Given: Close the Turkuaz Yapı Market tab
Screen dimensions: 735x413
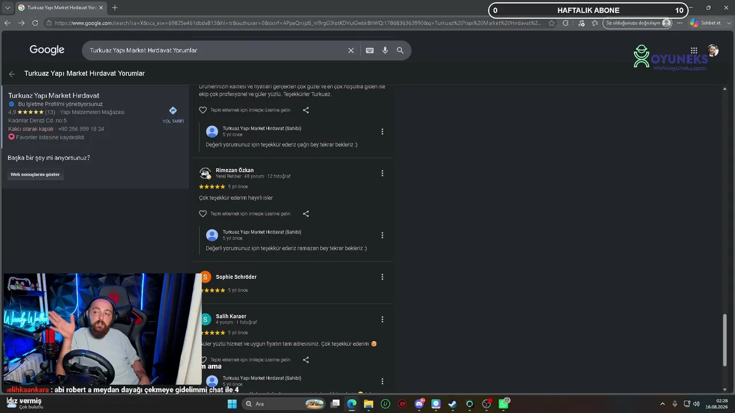Looking at the screenshot, I should click(100, 7).
